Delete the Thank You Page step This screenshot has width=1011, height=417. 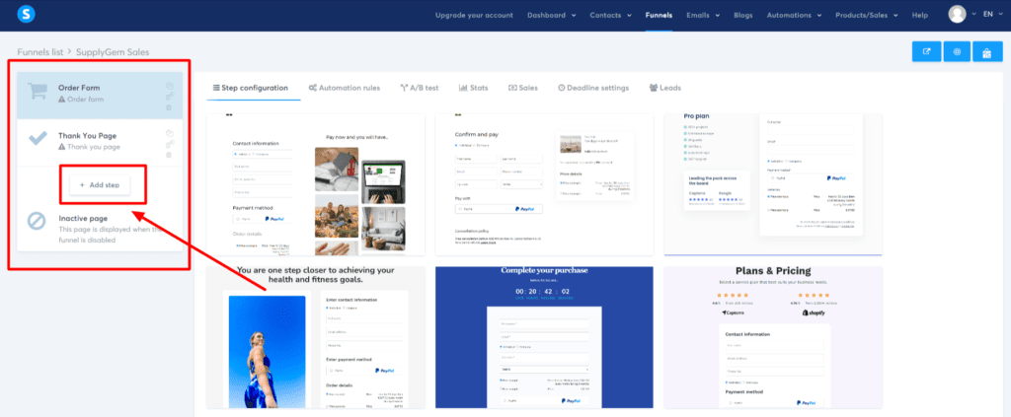[x=169, y=155]
